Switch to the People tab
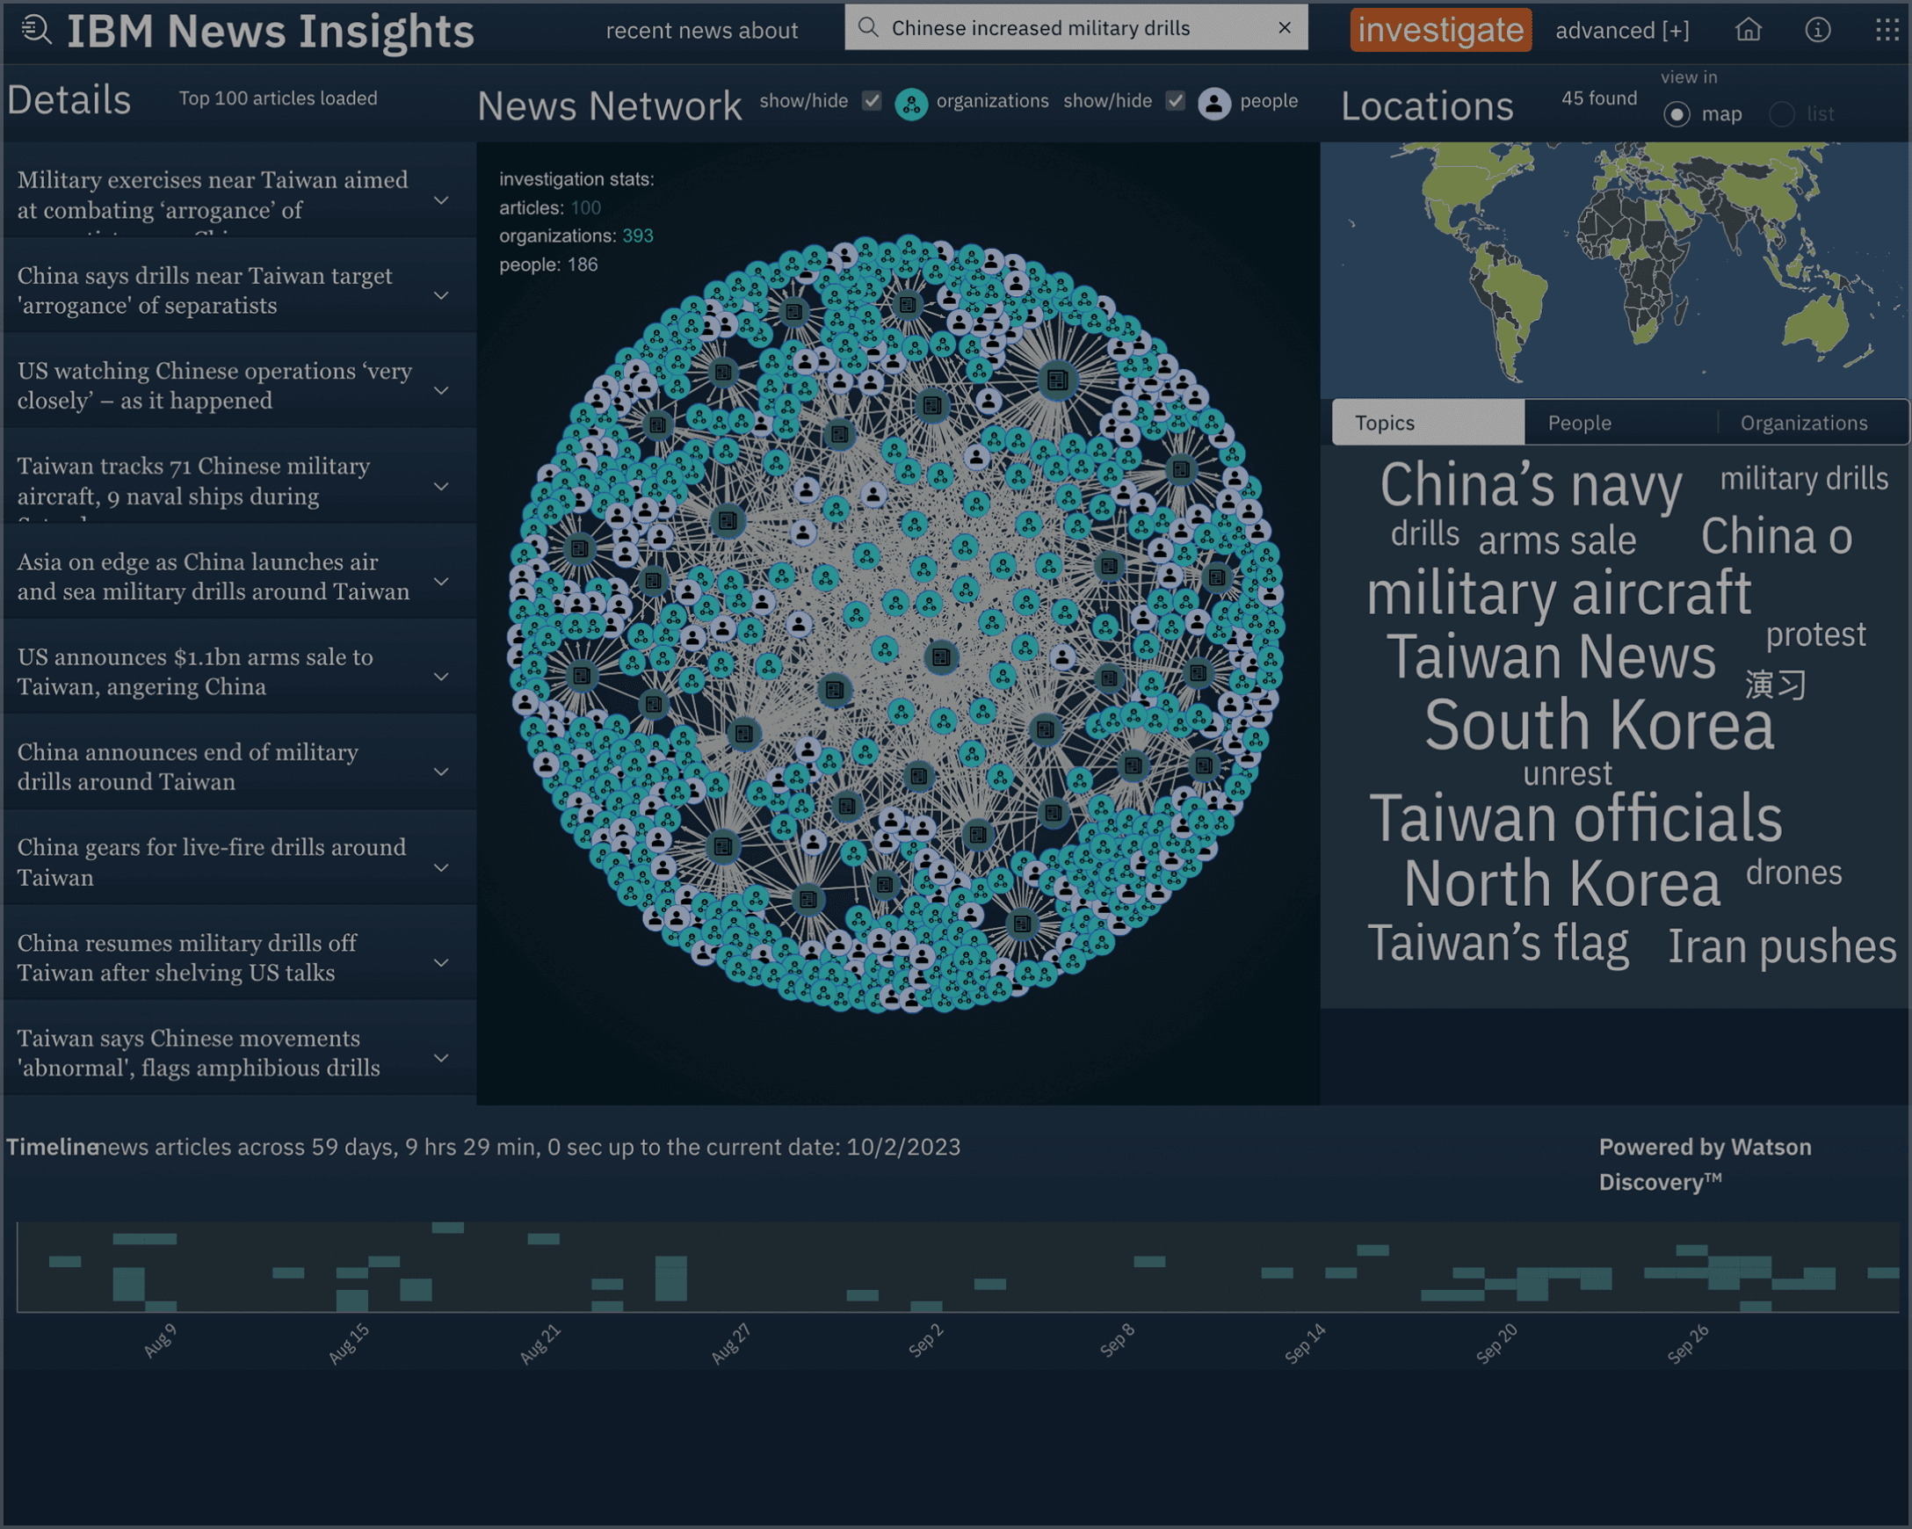 coord(1620,422)
